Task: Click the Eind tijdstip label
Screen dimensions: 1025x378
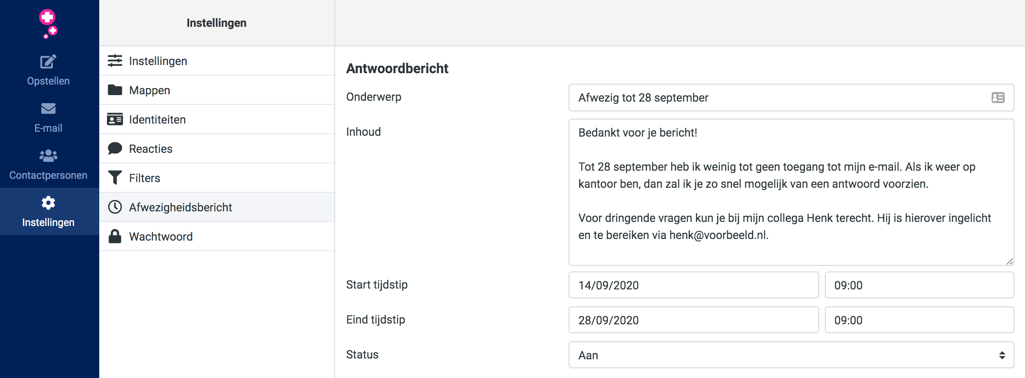Action: pos(375,319)
